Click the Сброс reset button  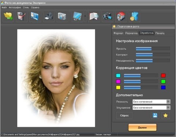[x=124, y=116]
